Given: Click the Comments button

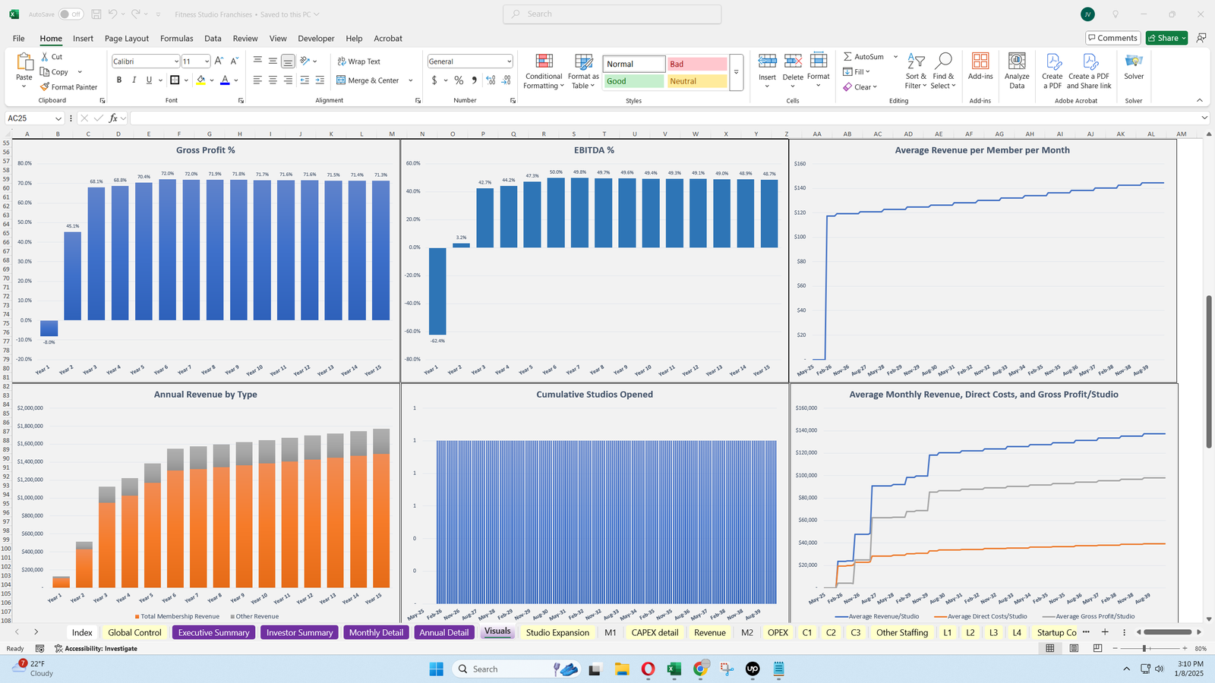Looking at the screenshot, I should coord(1112,38).
